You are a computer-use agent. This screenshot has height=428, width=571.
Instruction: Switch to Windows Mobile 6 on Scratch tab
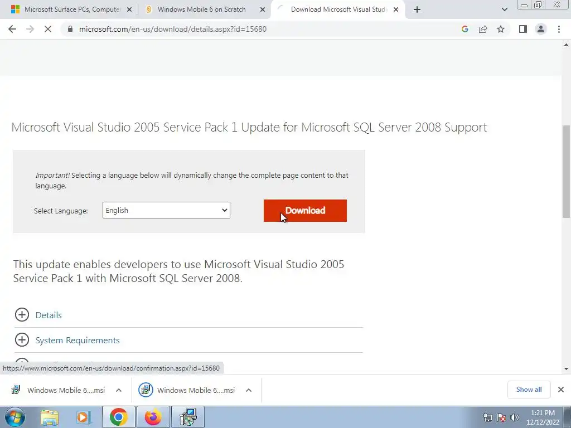(x=201, y=9)
